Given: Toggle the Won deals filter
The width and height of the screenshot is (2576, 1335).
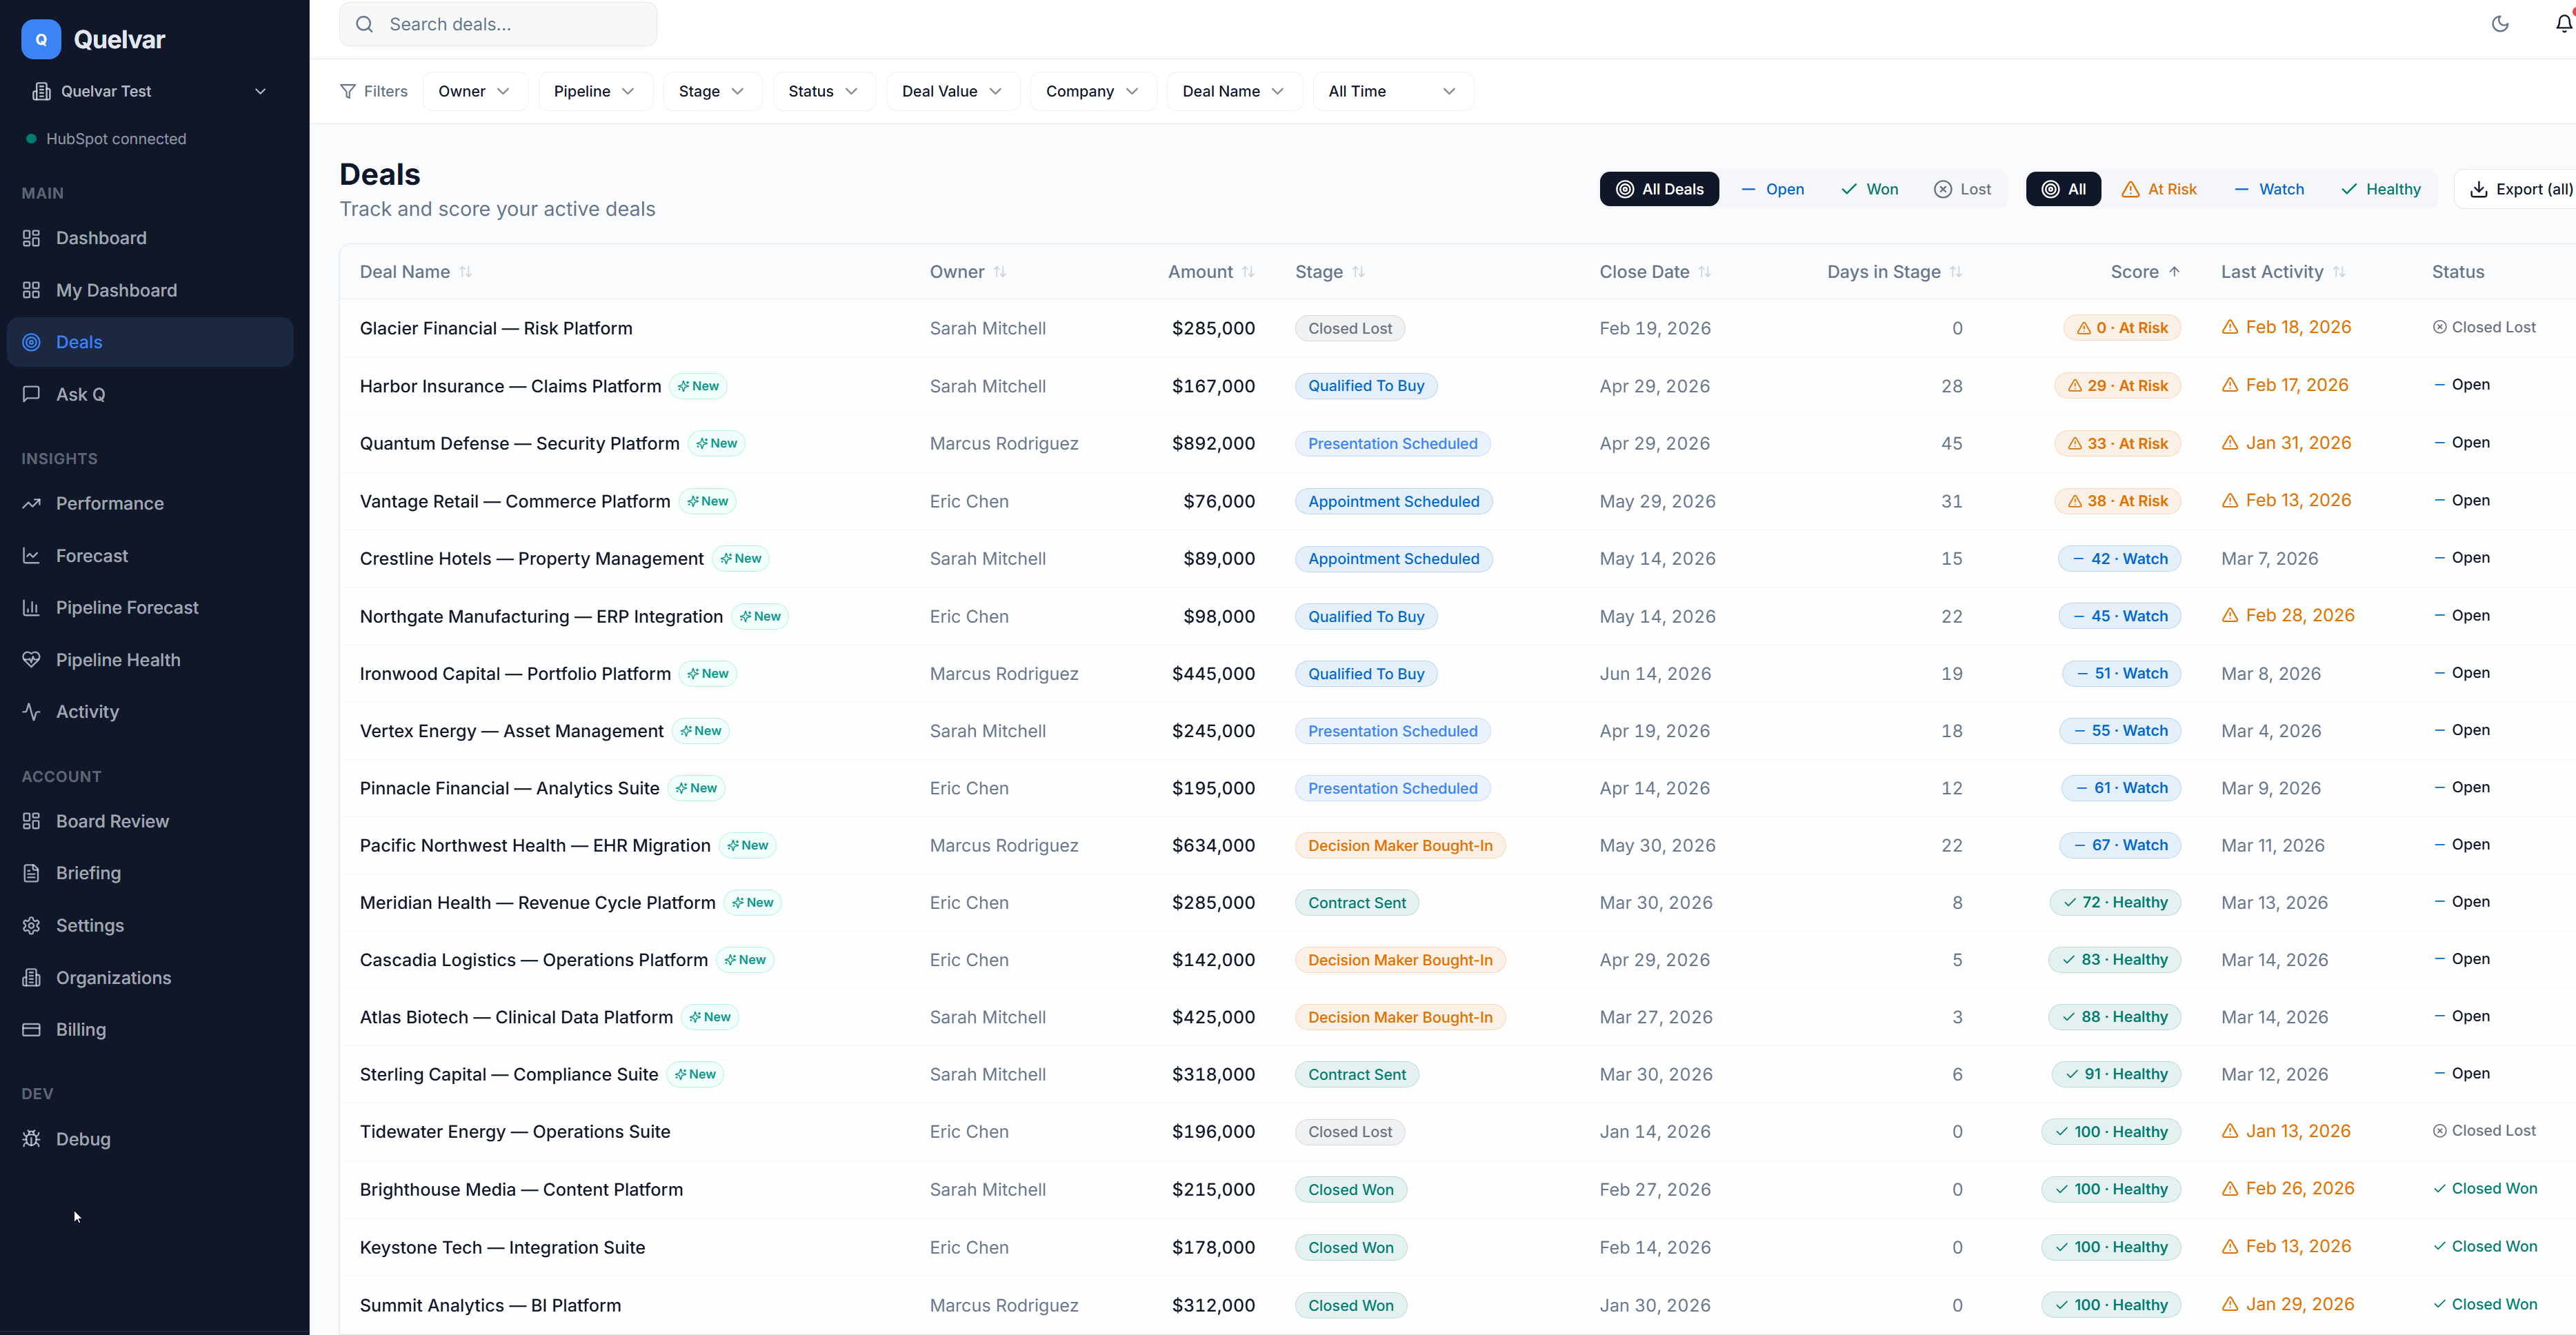Looking at the screenshot, I should [1869, 189].
